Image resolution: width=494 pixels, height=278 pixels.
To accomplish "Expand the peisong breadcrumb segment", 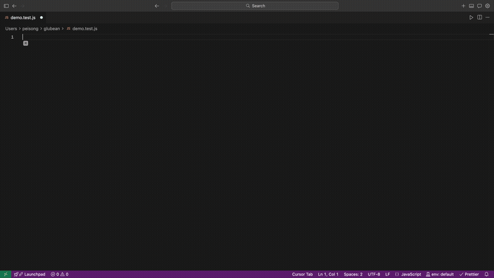I will tap(30, 28).
